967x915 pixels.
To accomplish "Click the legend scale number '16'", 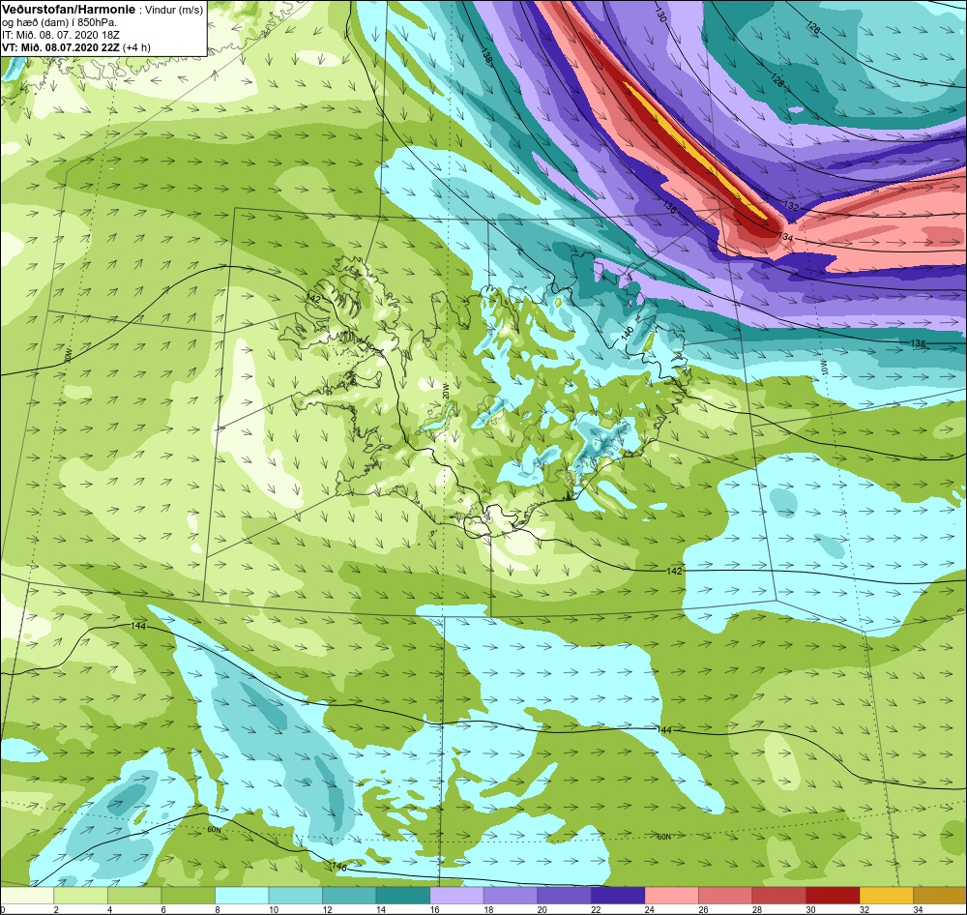I will point(435,909).
